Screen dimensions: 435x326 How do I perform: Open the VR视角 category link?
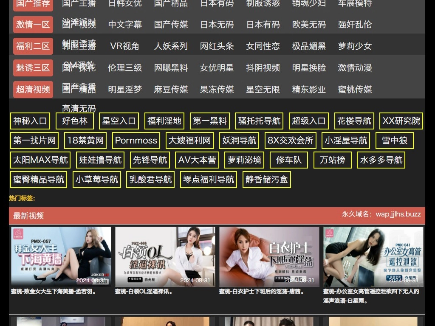pos(125,46)
